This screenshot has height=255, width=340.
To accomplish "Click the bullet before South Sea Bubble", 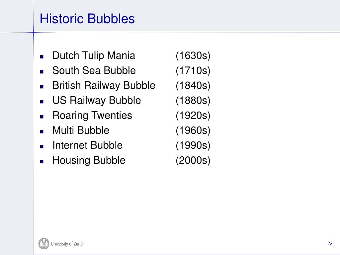I will point(42,72).
